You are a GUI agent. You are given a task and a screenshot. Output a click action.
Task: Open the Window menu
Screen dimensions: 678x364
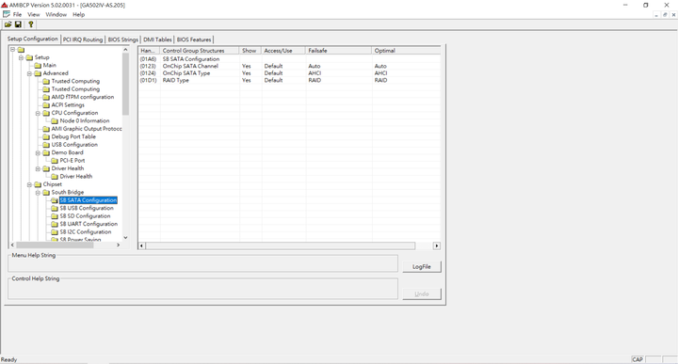pos(56,15)
